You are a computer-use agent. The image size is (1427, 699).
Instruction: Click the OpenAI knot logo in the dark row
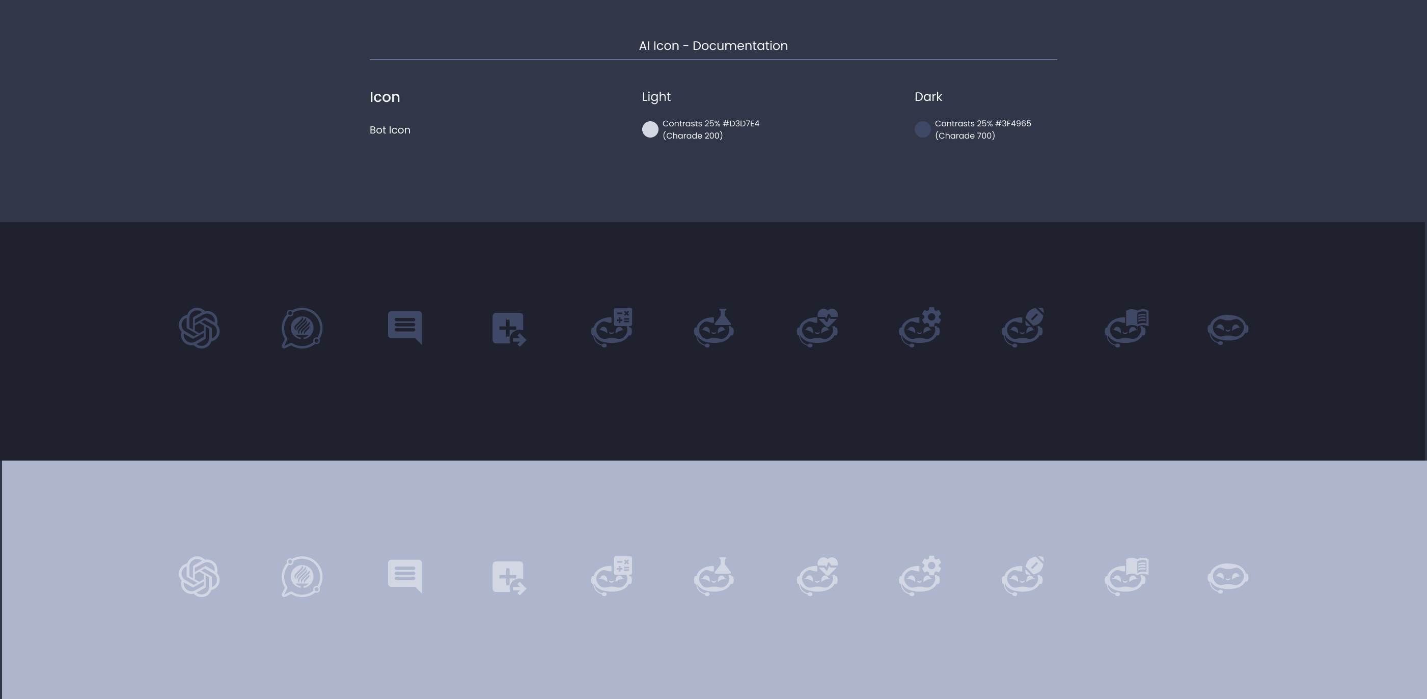[200, 328]
